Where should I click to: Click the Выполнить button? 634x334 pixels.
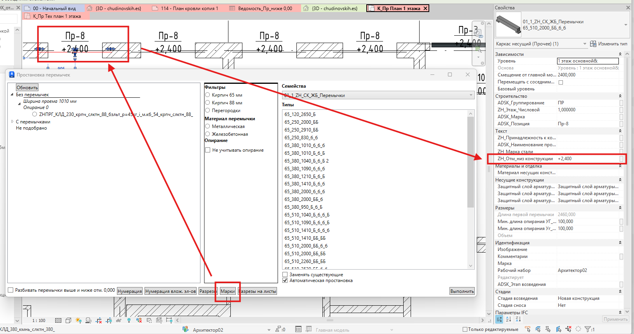click(x=462, y=291)
